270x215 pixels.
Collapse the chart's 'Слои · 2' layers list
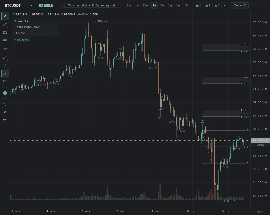coord(21,22)
